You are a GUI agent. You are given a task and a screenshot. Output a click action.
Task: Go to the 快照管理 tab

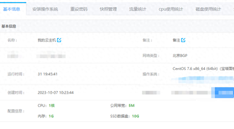click(x=108, y=9)
